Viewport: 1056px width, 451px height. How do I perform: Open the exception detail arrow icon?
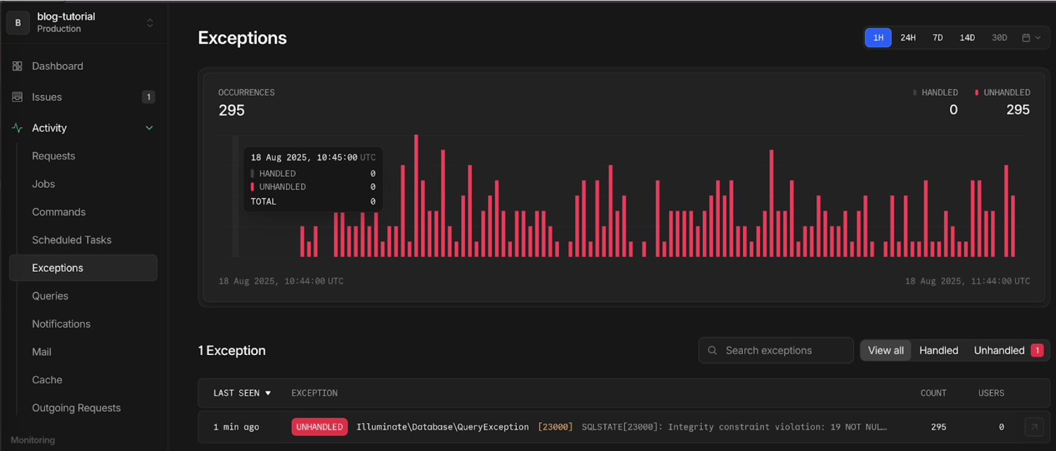coord(1034,427)
